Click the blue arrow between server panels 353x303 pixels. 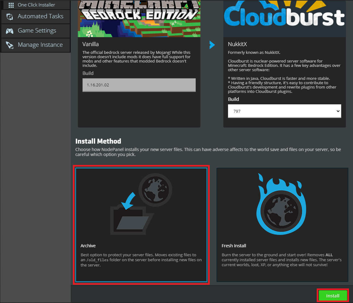pos(212,45)
